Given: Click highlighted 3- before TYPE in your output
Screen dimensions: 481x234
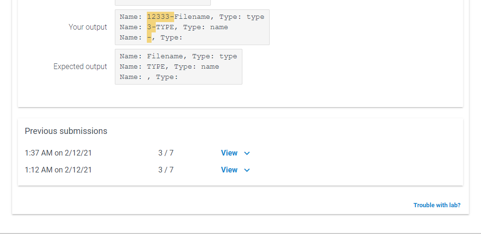Looking at the screenshot, I should click(151, 27).
